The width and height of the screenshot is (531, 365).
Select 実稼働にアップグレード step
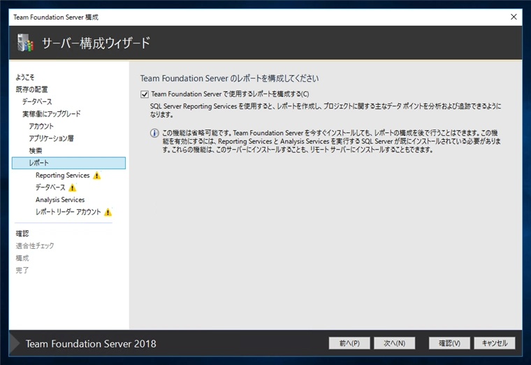[x=52, y=114]
